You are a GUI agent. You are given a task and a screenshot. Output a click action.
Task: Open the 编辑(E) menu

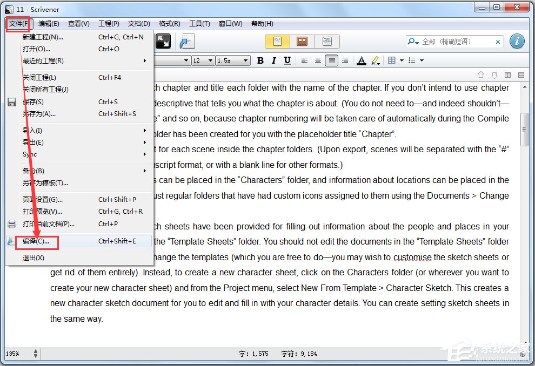(49, 24)
